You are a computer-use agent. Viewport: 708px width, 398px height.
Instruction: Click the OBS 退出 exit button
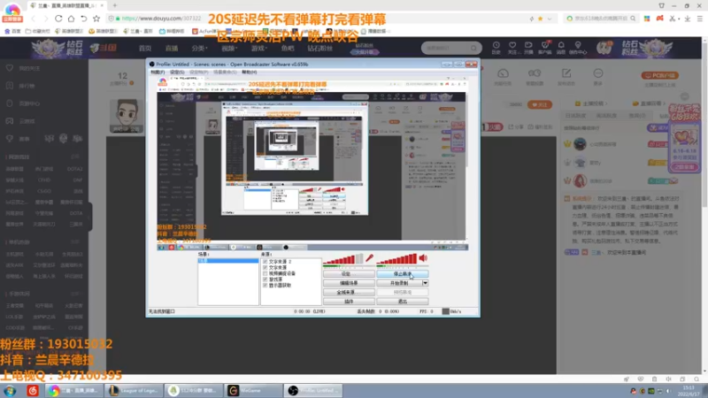[403, 301]
